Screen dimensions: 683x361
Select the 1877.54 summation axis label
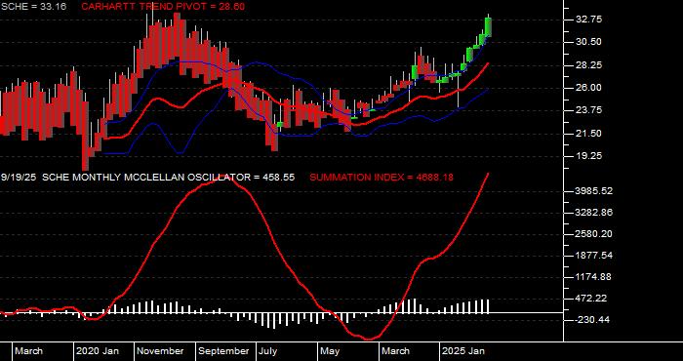[x=594, y=256]
